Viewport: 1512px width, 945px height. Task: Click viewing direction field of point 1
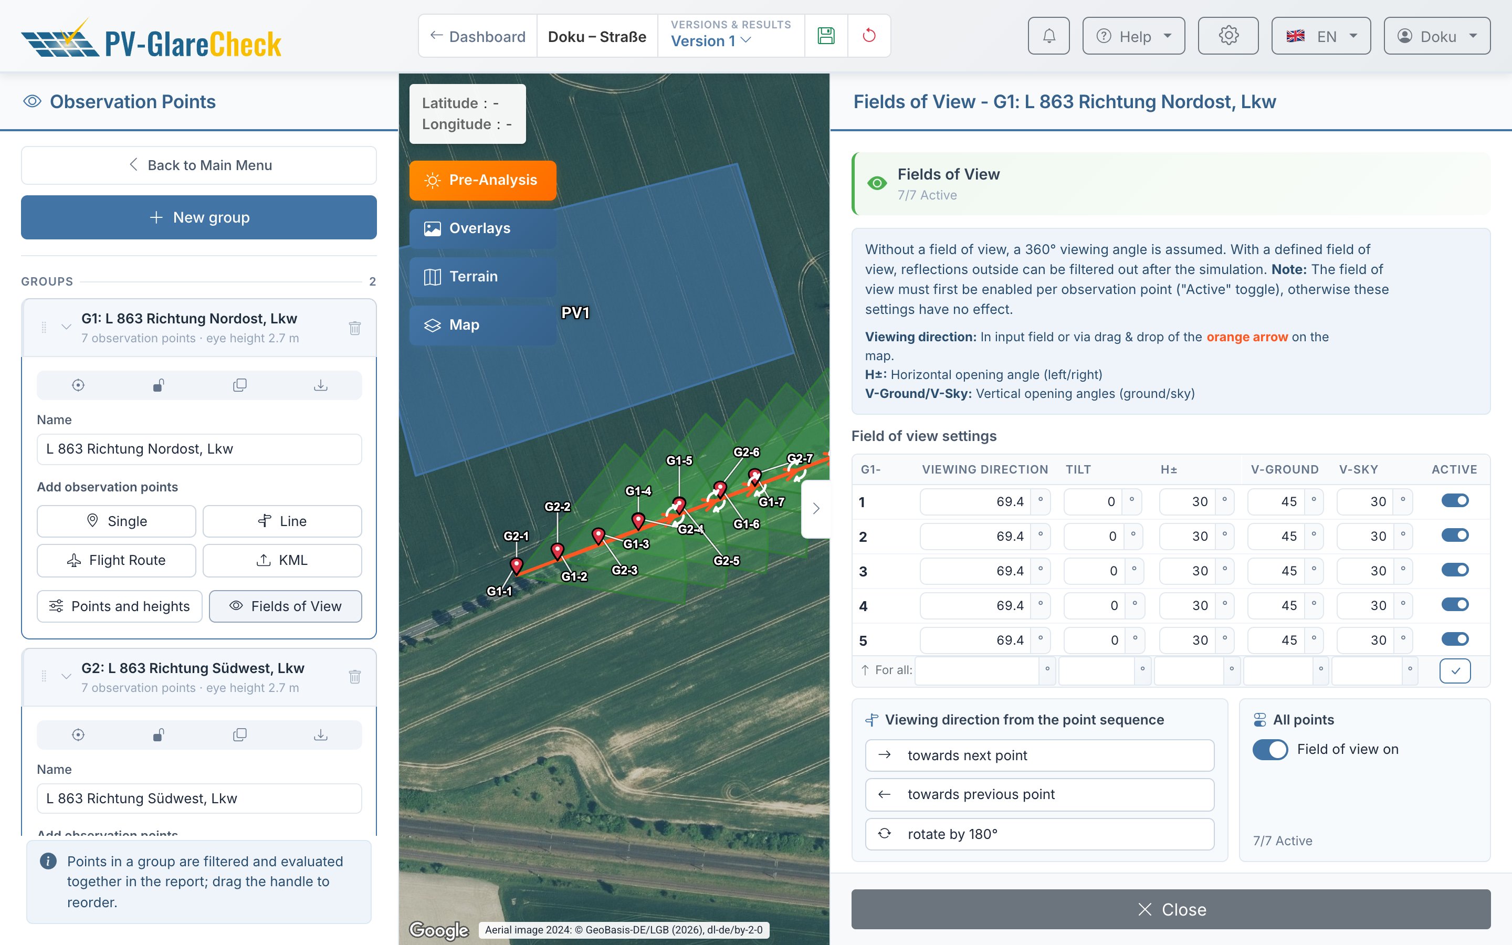[x=975, y=502]
